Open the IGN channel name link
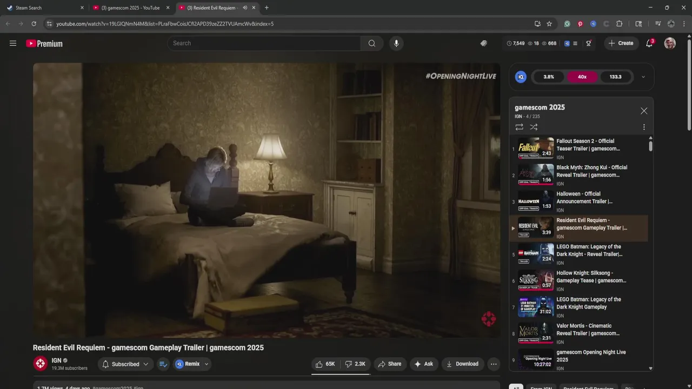The height and width of the screenshot is (389, 692). (x=56, y=360)
